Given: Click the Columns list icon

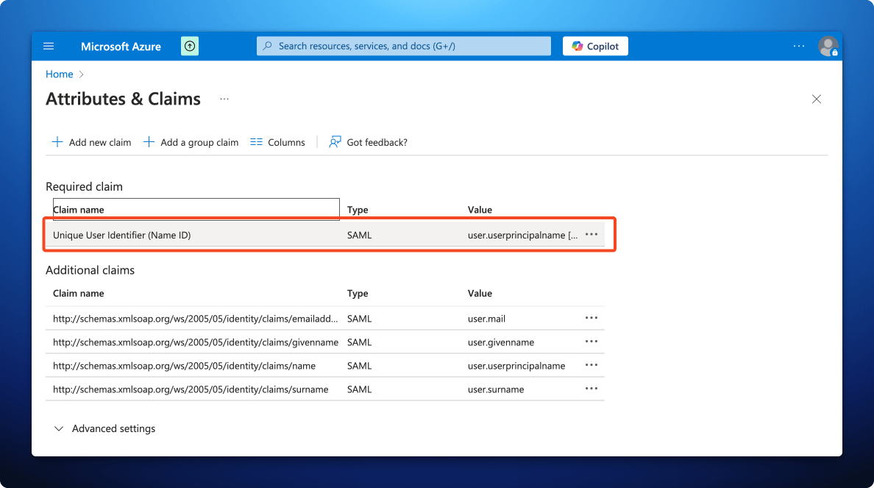Looking at the screenshot, I should 256,142.
